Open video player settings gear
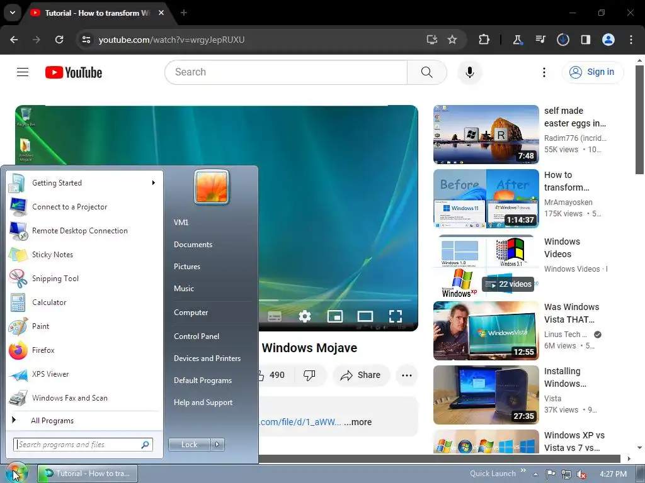 click(x=305, y=316)
